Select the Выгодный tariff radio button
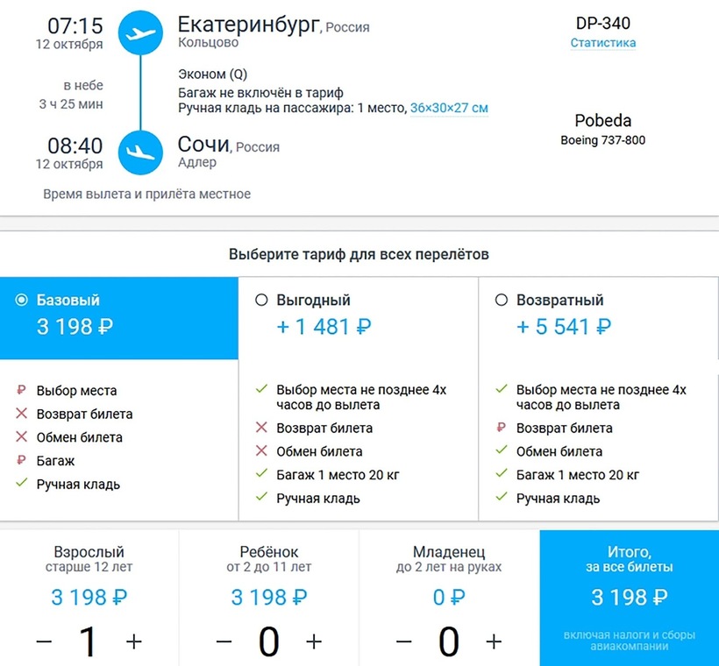719x666 pixels. pos(261,300)
